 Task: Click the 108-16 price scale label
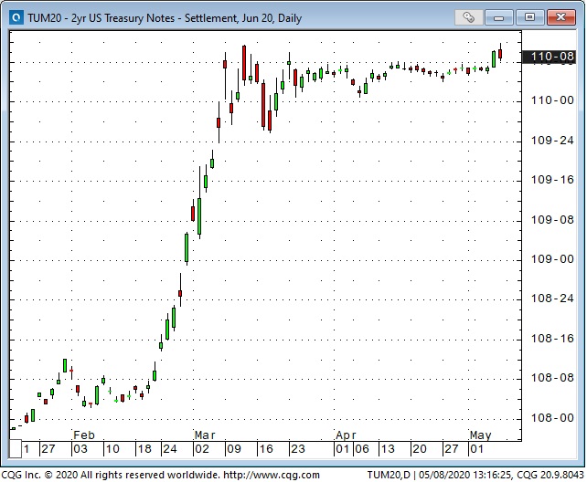(552, 339)
